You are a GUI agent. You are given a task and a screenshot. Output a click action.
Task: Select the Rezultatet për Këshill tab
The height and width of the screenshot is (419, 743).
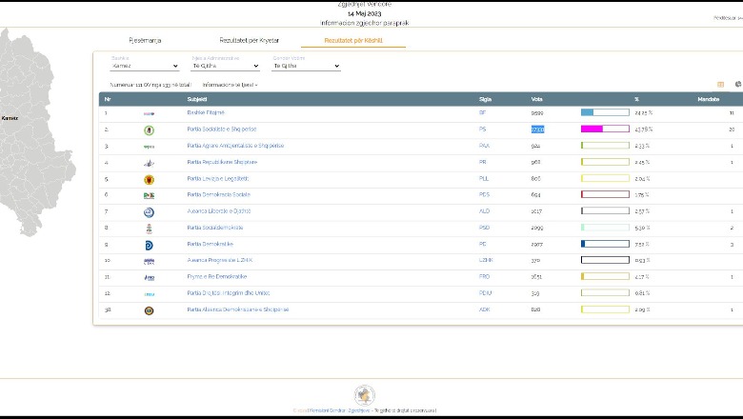click(x=352, y=41)
